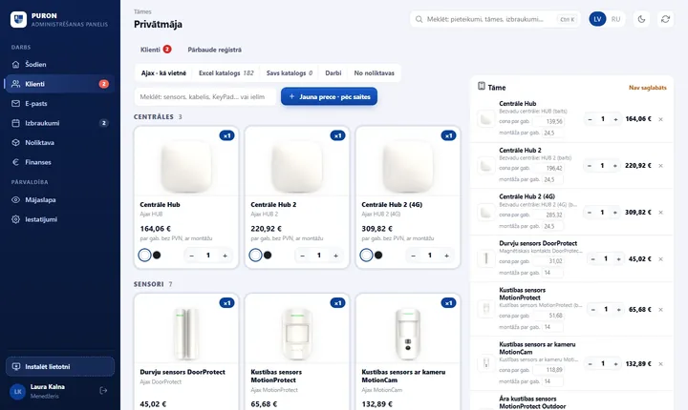688x410 pixels.
Task: Click the Tāme panel notebook icon
Action: click(482, 86)
